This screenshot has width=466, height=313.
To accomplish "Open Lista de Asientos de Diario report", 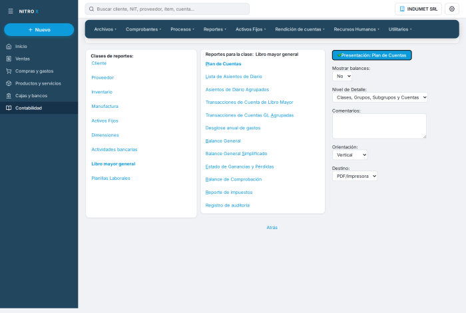I will coord(234,77).
